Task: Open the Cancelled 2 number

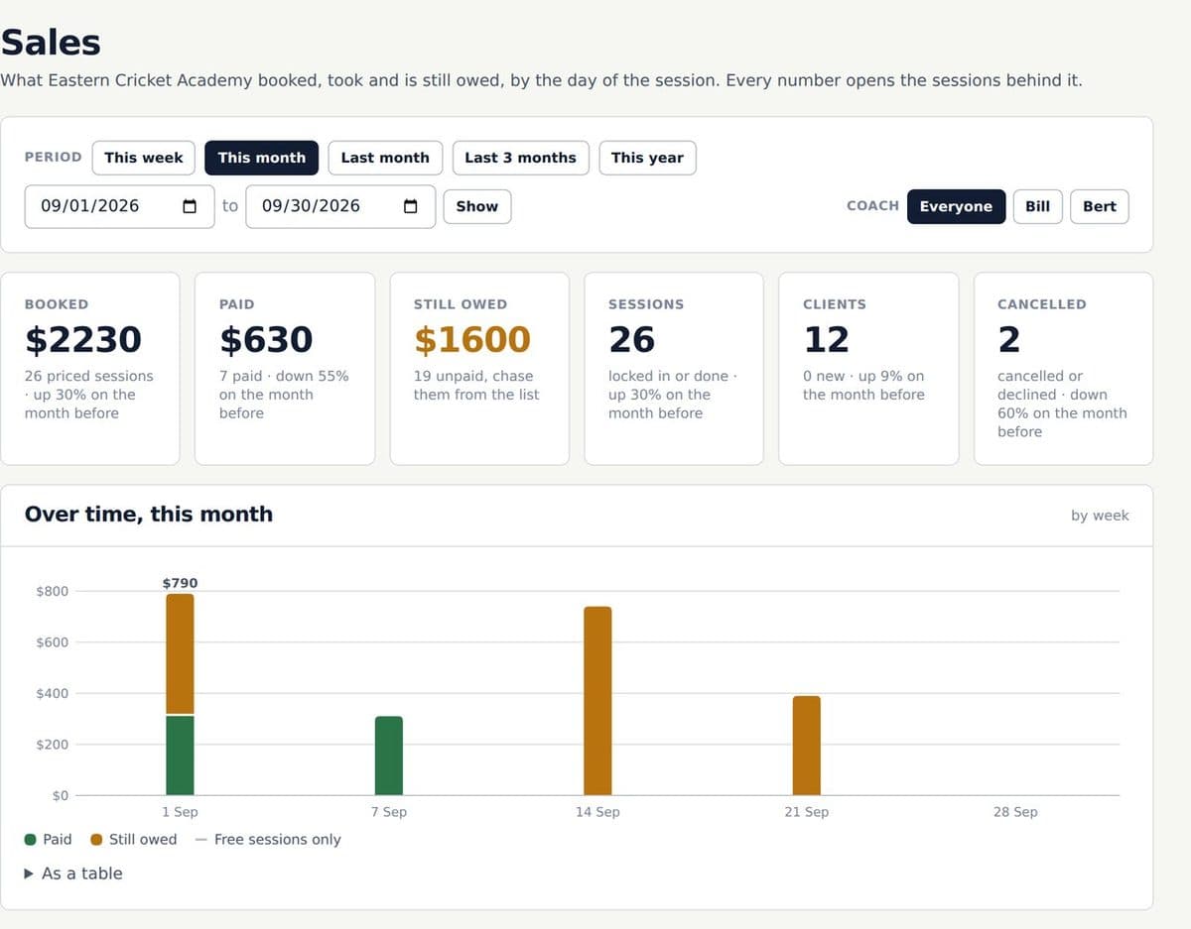Action: [1009, 339]
